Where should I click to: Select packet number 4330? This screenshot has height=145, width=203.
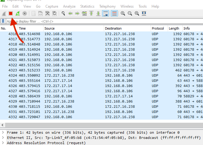point(102,107)
